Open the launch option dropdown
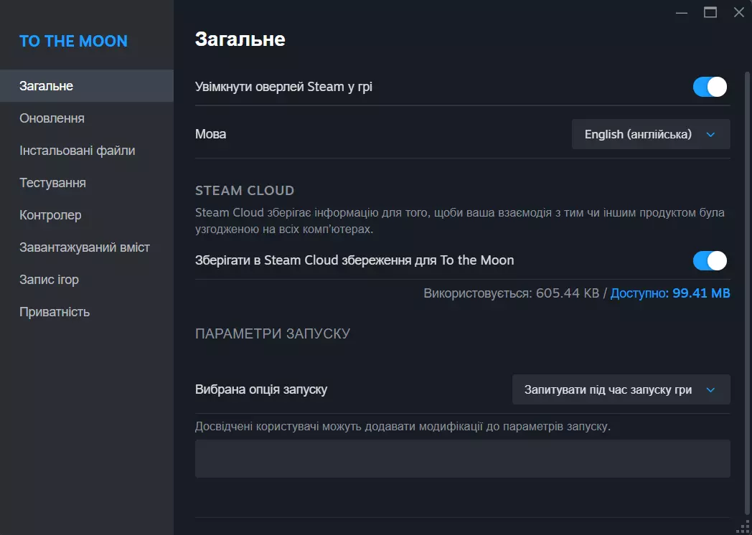The height and width of the screenshot is (535, 752). click(x=621, y=390)
